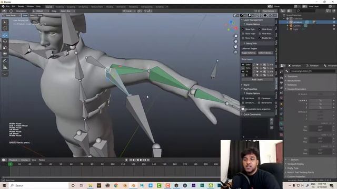Image resolution: width=337 pixels, height=189 pixels.
Task: Toggle visibility eye of FK bone layer
Action: pos(243,71)
